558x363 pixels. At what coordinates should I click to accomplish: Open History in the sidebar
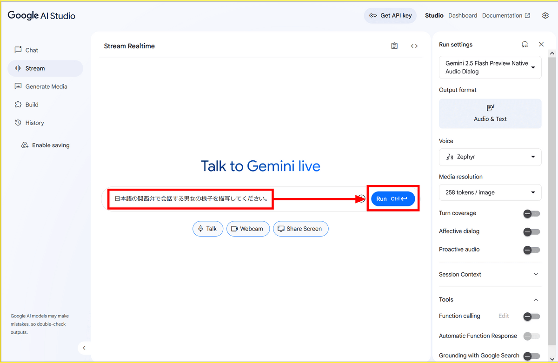(x=45, y=123)
